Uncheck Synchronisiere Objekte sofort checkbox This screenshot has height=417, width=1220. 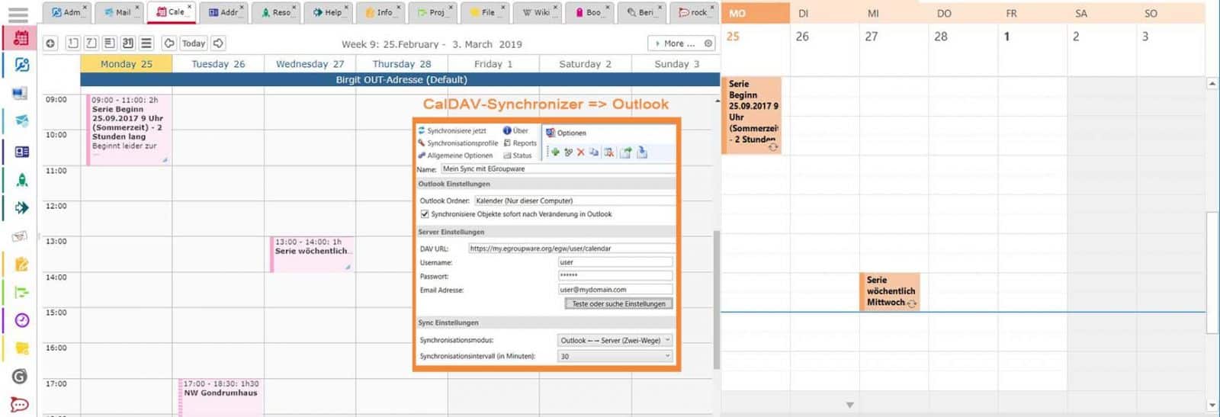point(425,214)
